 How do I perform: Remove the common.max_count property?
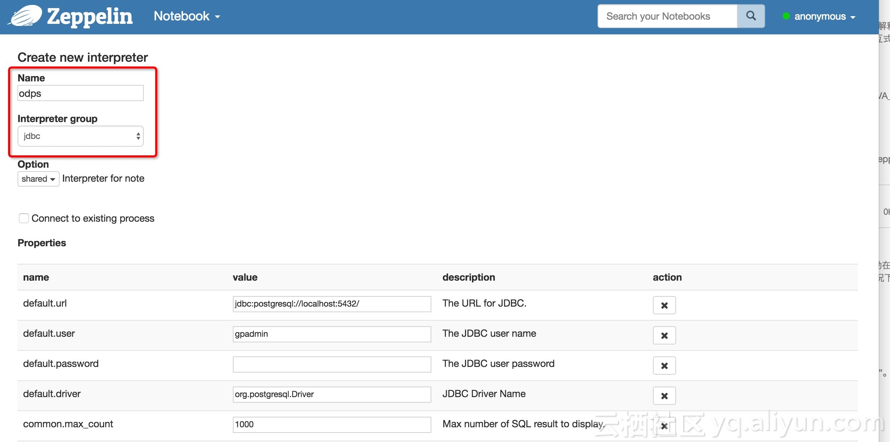click(x=664, y=426)
